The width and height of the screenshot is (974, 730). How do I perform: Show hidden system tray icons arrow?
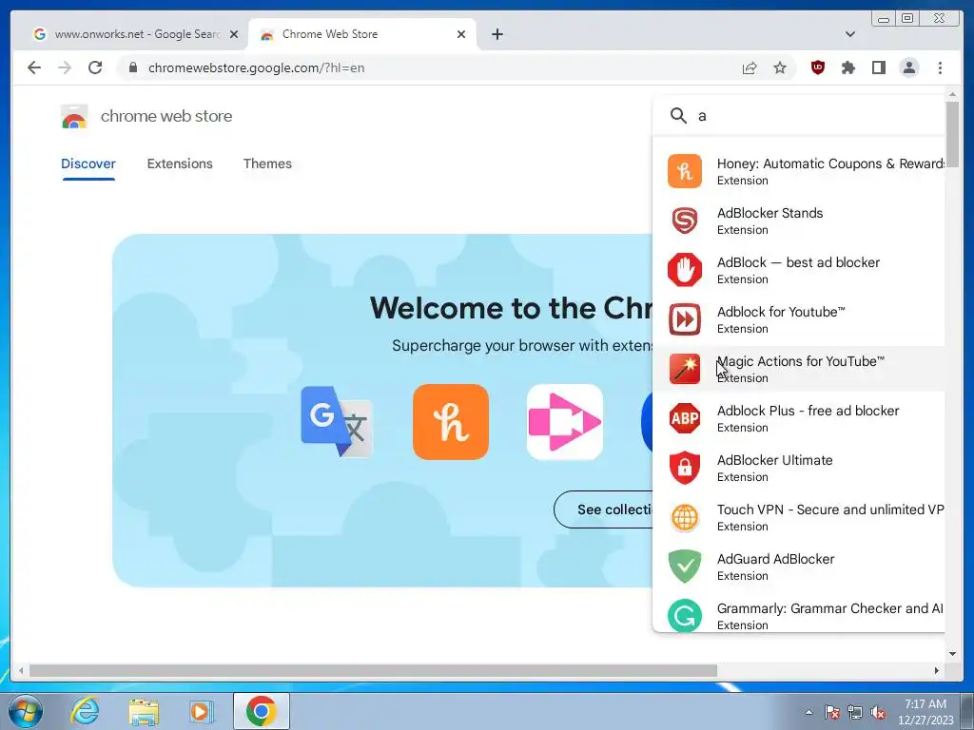[808, 712]
